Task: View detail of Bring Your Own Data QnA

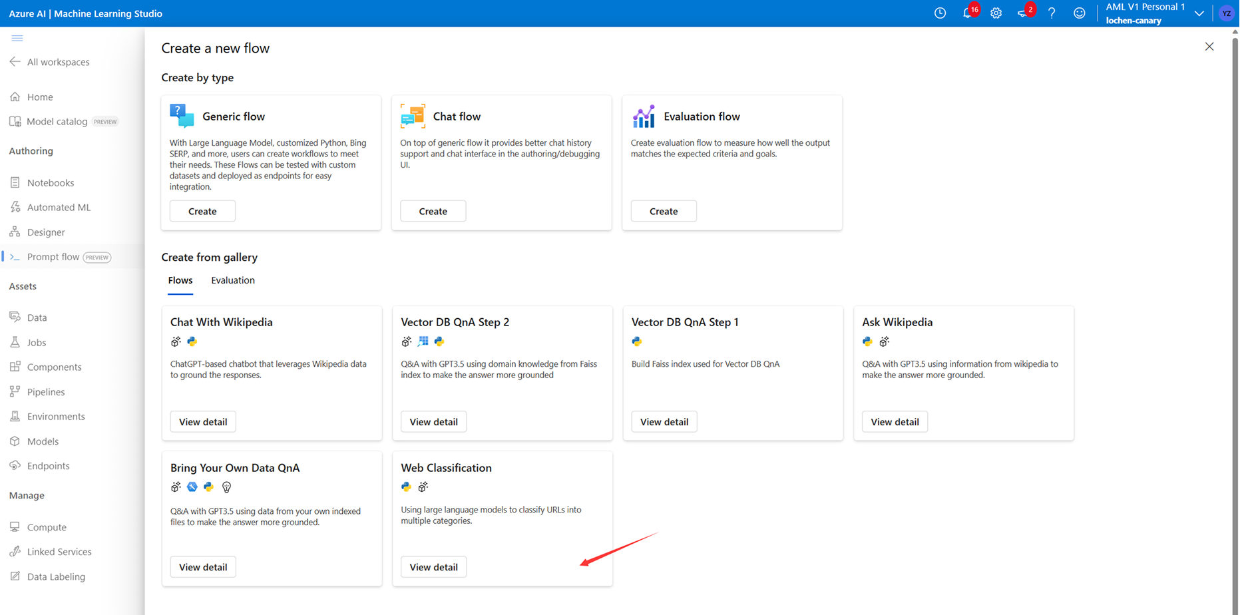Action: [x=203, y=567]
